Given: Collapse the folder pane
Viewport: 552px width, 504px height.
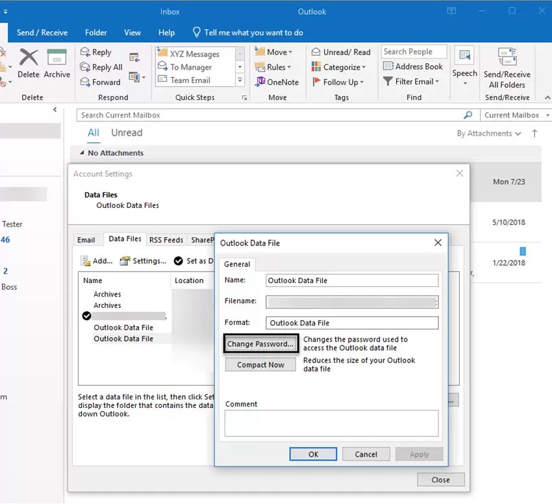Looking at the screenshot, I should pyautogui.click(x=55, y=110).
